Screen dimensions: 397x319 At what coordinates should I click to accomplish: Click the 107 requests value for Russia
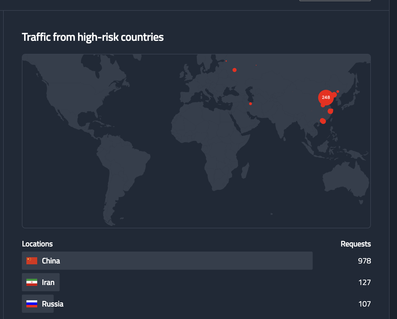point(364,304)
